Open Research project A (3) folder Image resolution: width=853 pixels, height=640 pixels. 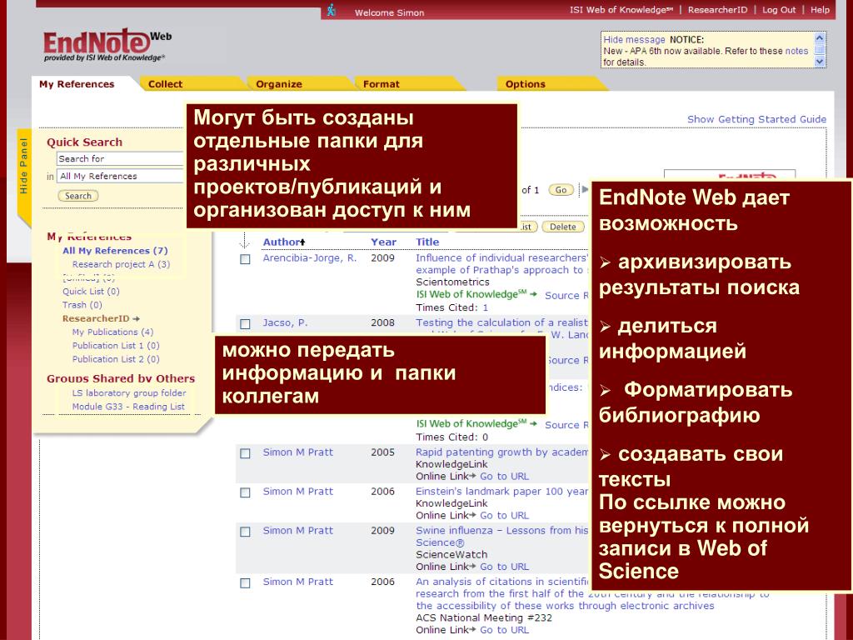coord(121,264)
